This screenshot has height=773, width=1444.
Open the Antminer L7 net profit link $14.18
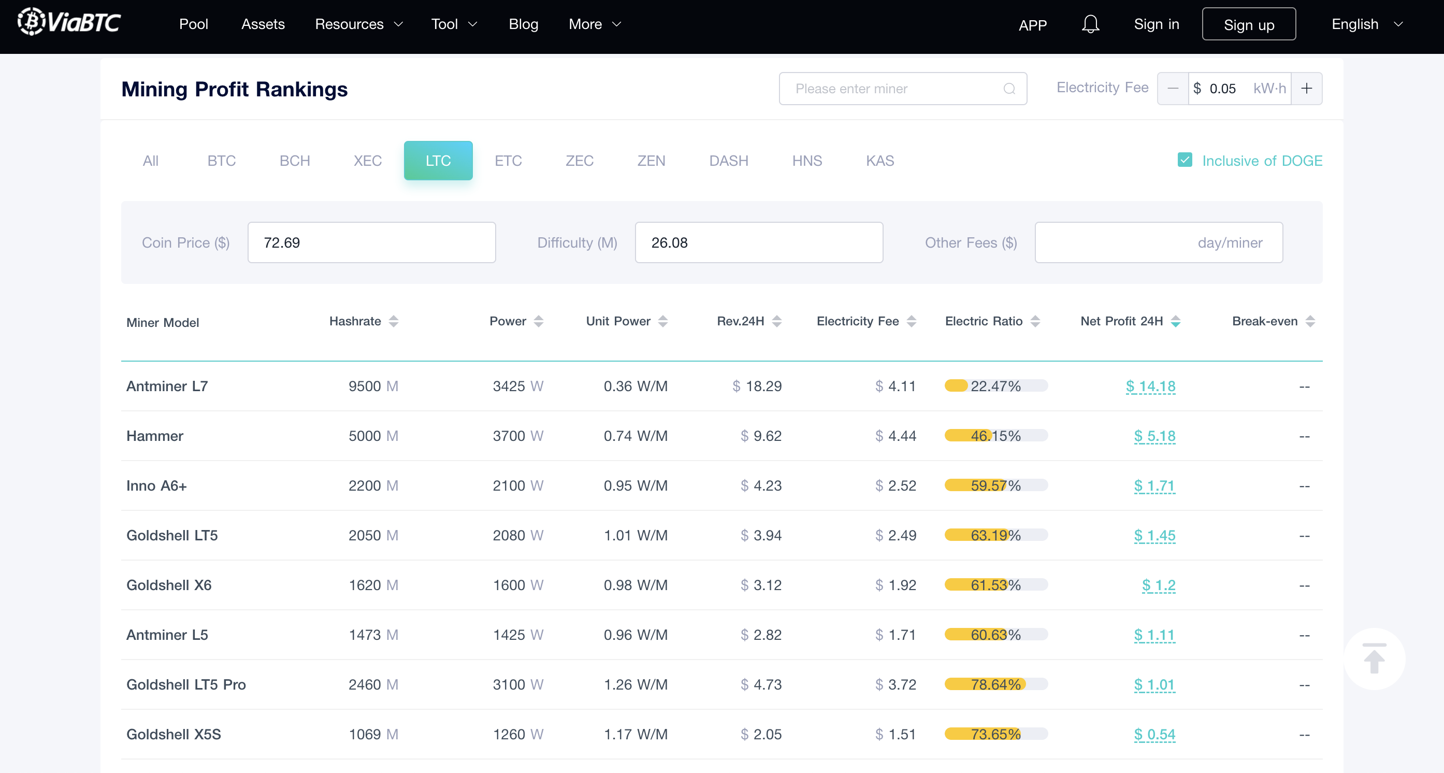click(x=1150, y=386)
